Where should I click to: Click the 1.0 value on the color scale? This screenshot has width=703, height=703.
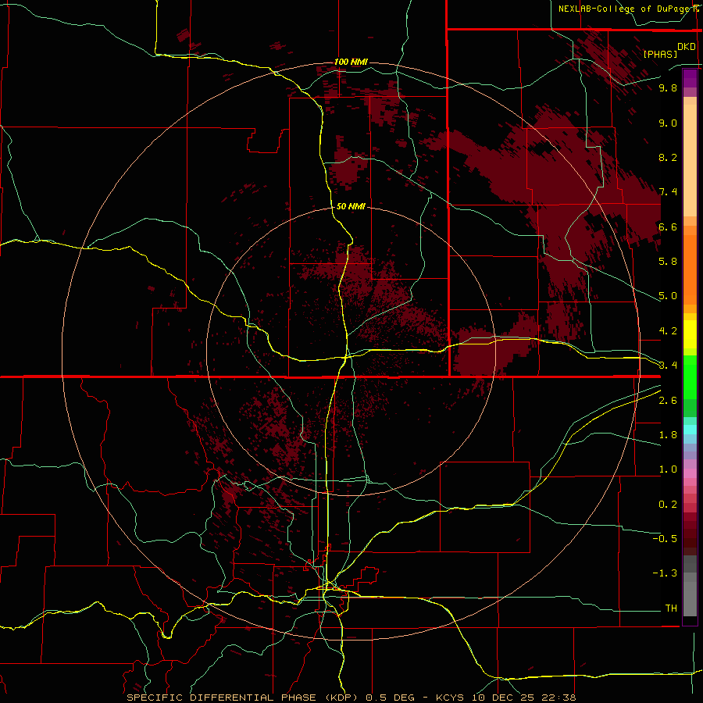(x=668, y=469)
